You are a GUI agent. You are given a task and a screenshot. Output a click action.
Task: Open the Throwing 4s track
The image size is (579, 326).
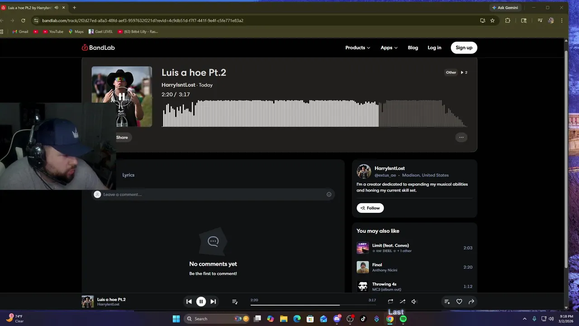pos(384,284)
